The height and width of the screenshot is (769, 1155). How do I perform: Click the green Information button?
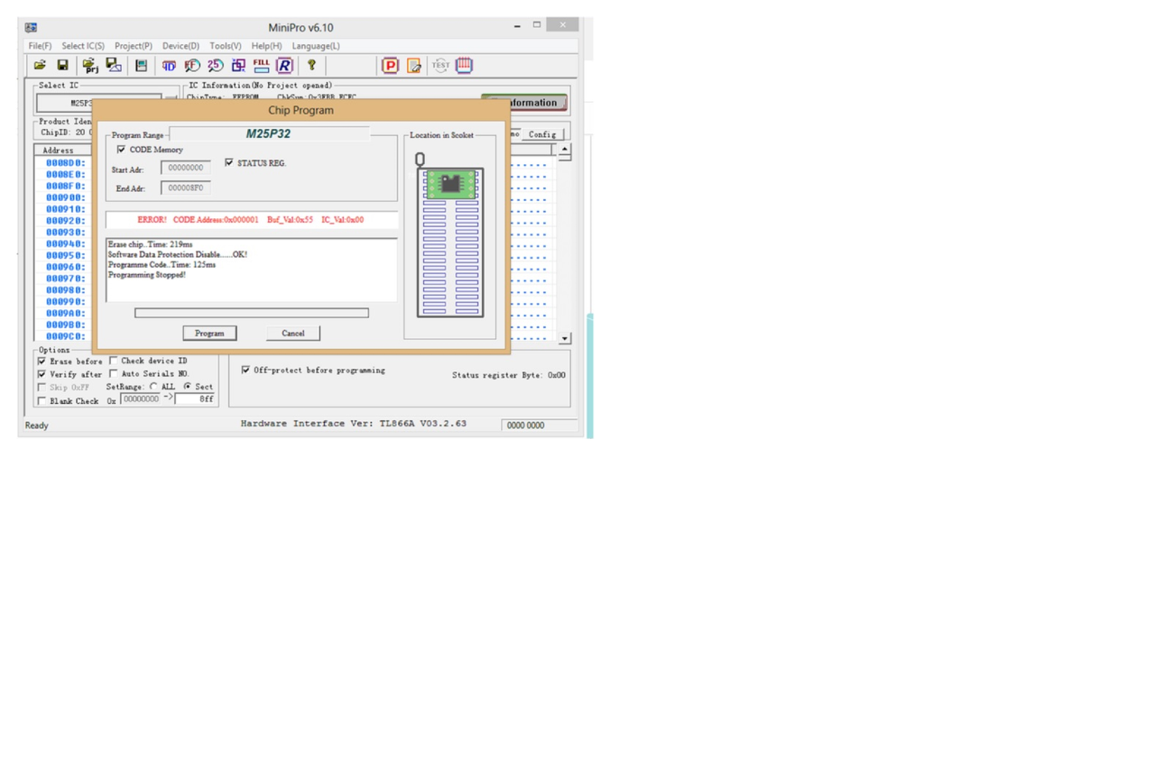tap(524, 103)
